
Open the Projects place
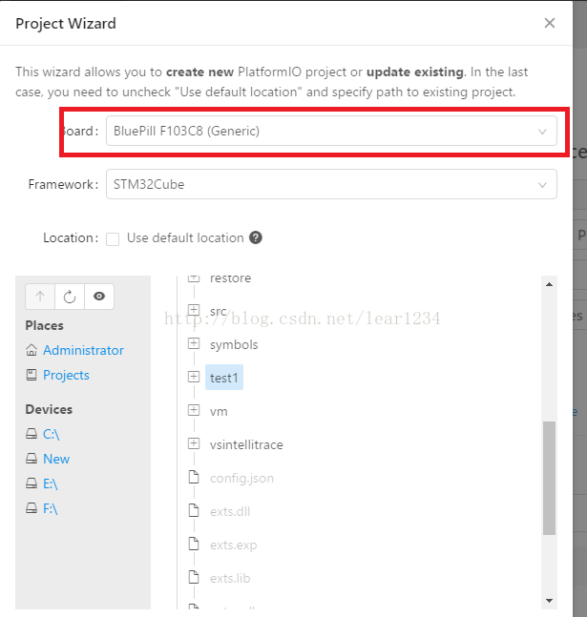point(66,375)
